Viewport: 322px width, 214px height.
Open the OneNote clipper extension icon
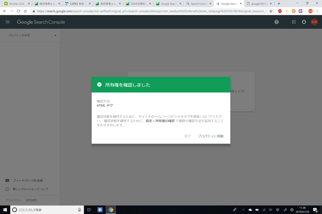click(300, 11)
